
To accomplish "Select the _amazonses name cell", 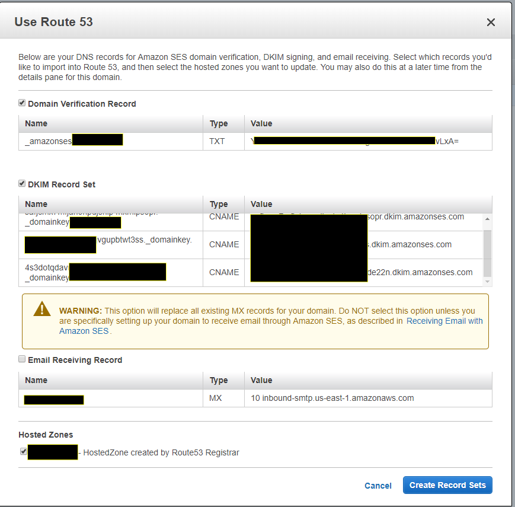I will tap(111, 141).
